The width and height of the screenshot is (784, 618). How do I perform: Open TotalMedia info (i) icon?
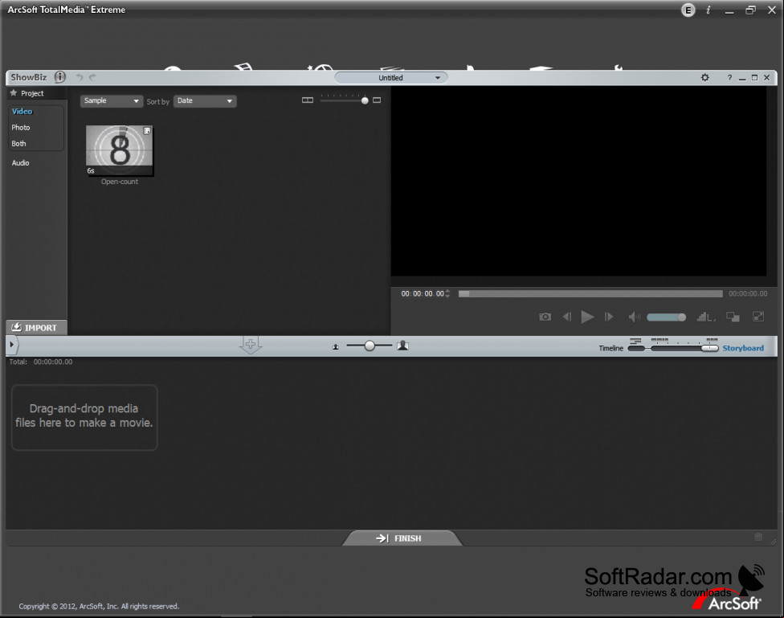click(708, 10)
